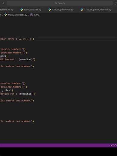Click Menu_interactif.py in breadcrumb
Viewport: 117px width, 156px height.
coord(17,15)
